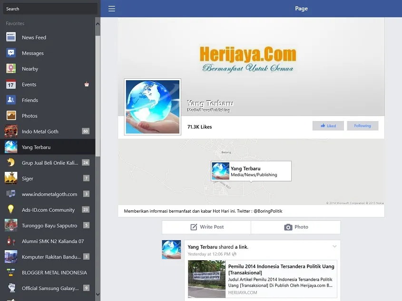Open the Photos icon in sidebar
Screen dimensions: 402x301
(11, 116)
